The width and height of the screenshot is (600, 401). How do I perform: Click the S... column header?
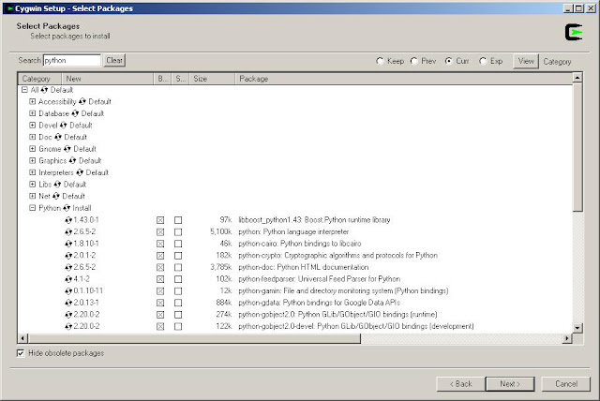point(180,79)
